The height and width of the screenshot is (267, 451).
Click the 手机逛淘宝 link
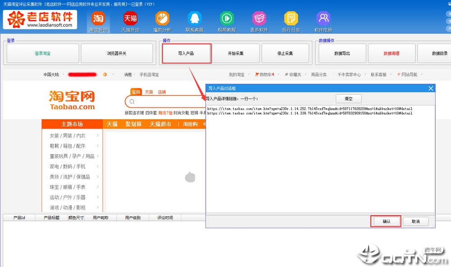(x=149, y=75)
